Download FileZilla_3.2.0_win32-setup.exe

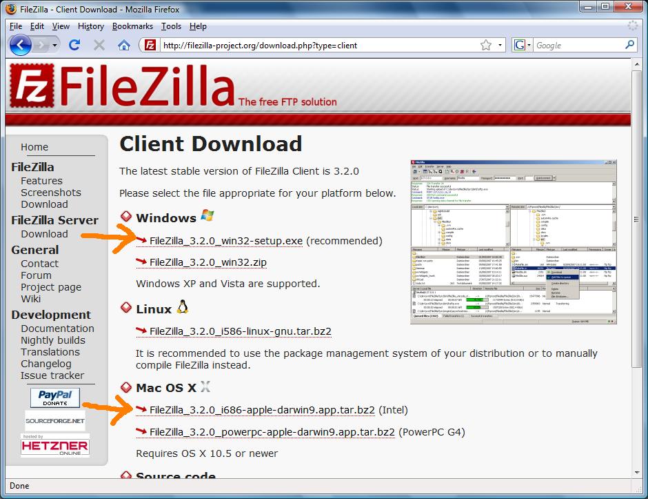tap(226, 241)
